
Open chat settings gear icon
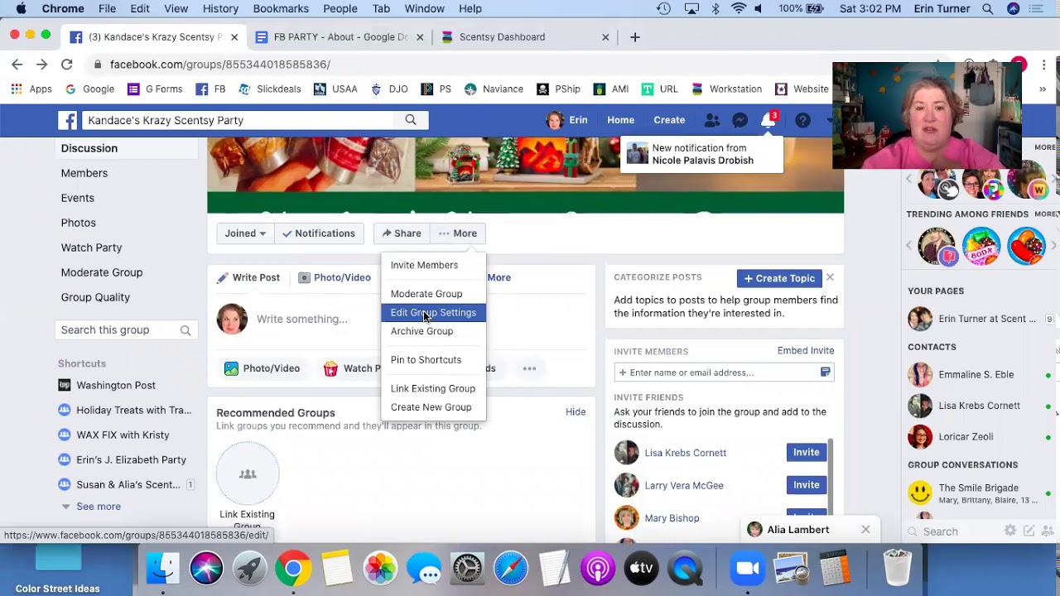point(1010,531)
